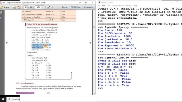Open the Tools pane in Adobe Reader

(65, 7)
